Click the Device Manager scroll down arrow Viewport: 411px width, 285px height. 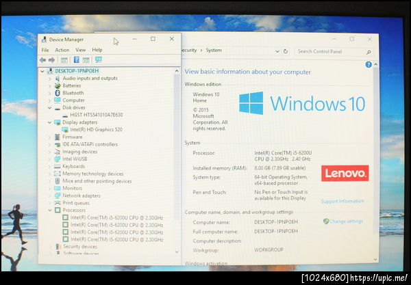point(177,252)
